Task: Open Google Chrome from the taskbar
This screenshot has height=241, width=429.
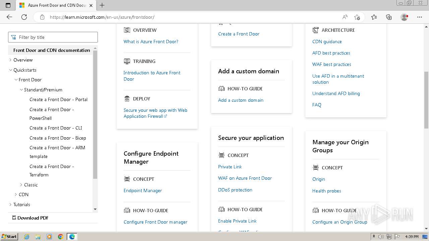Action: tap(61, 237)
